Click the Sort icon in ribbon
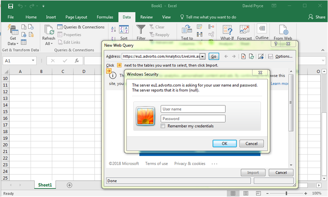The height and width of the screenshot is (197, 328). click(124, 30)
